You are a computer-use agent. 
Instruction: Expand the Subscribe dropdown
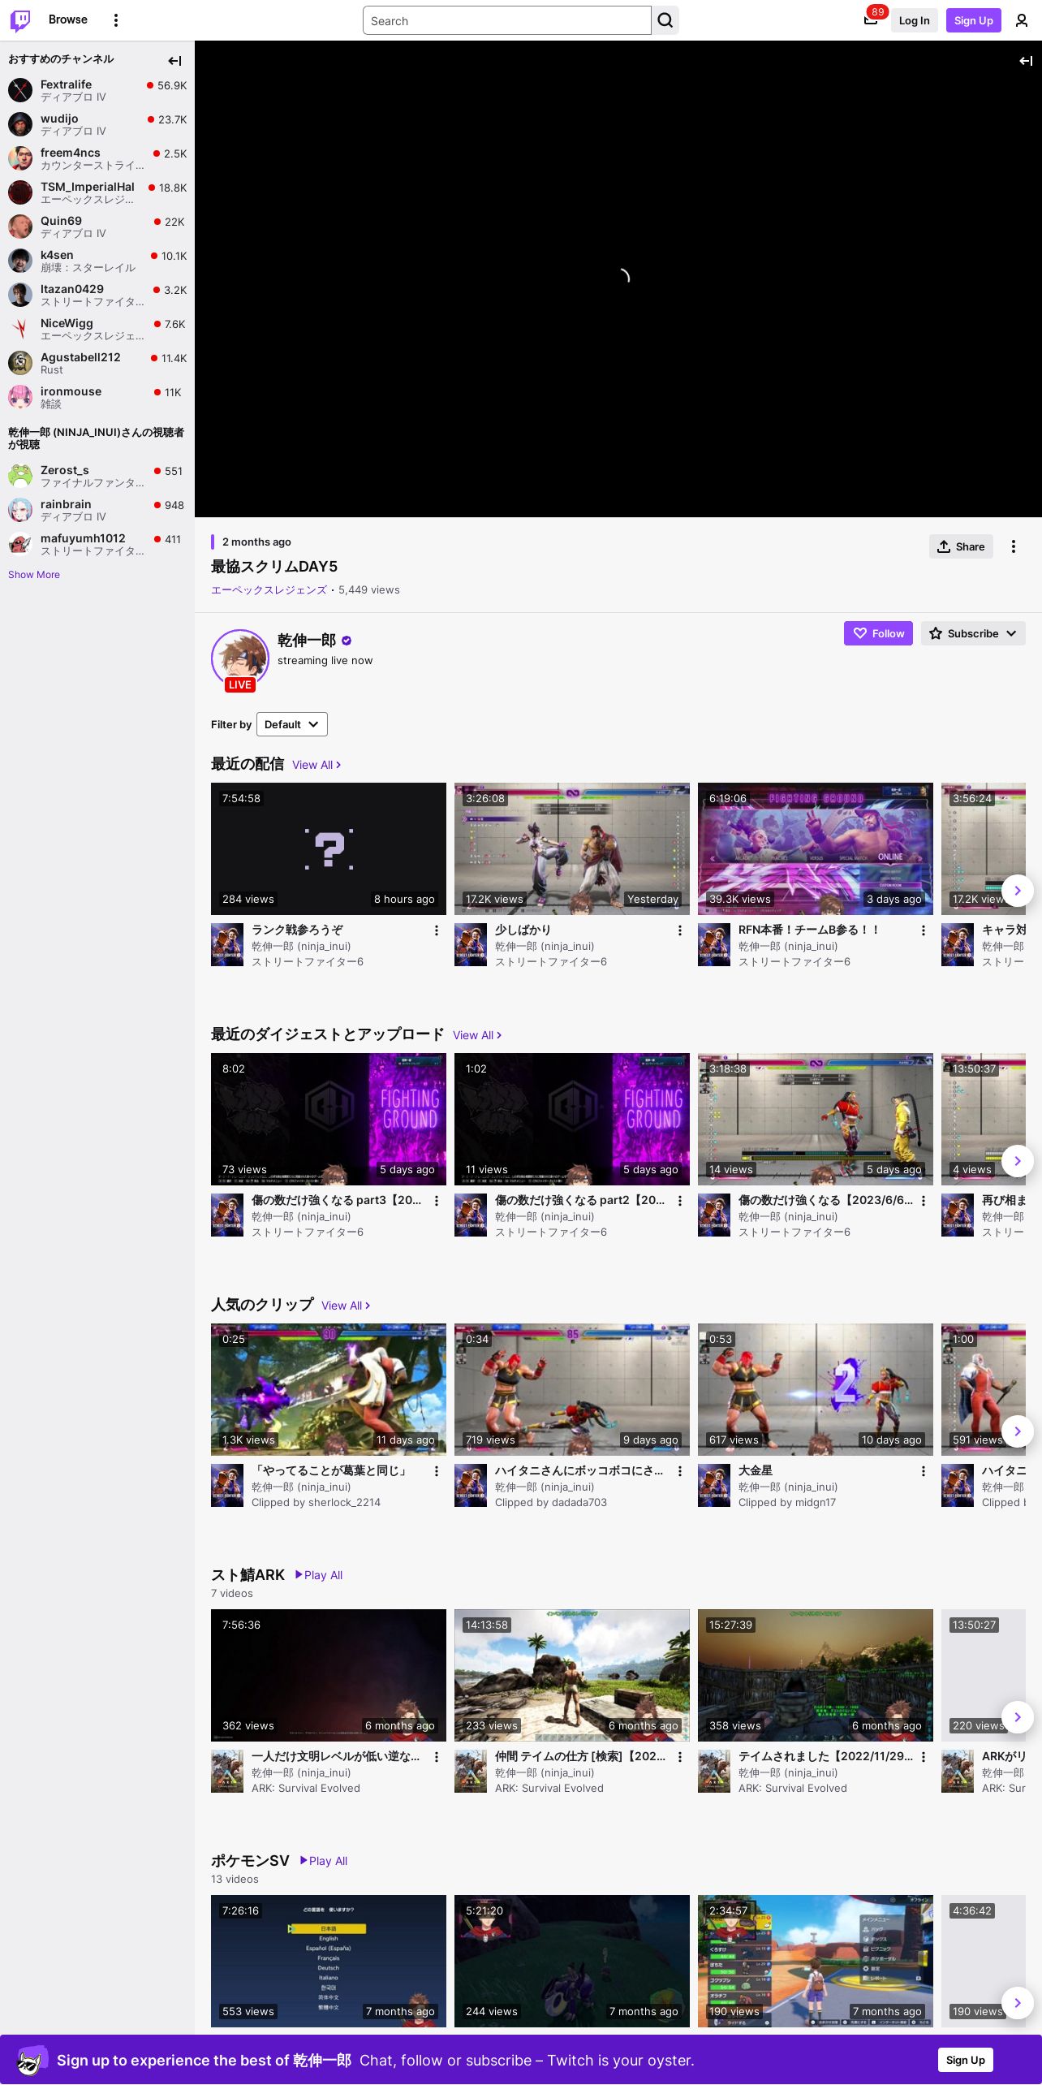973,633
